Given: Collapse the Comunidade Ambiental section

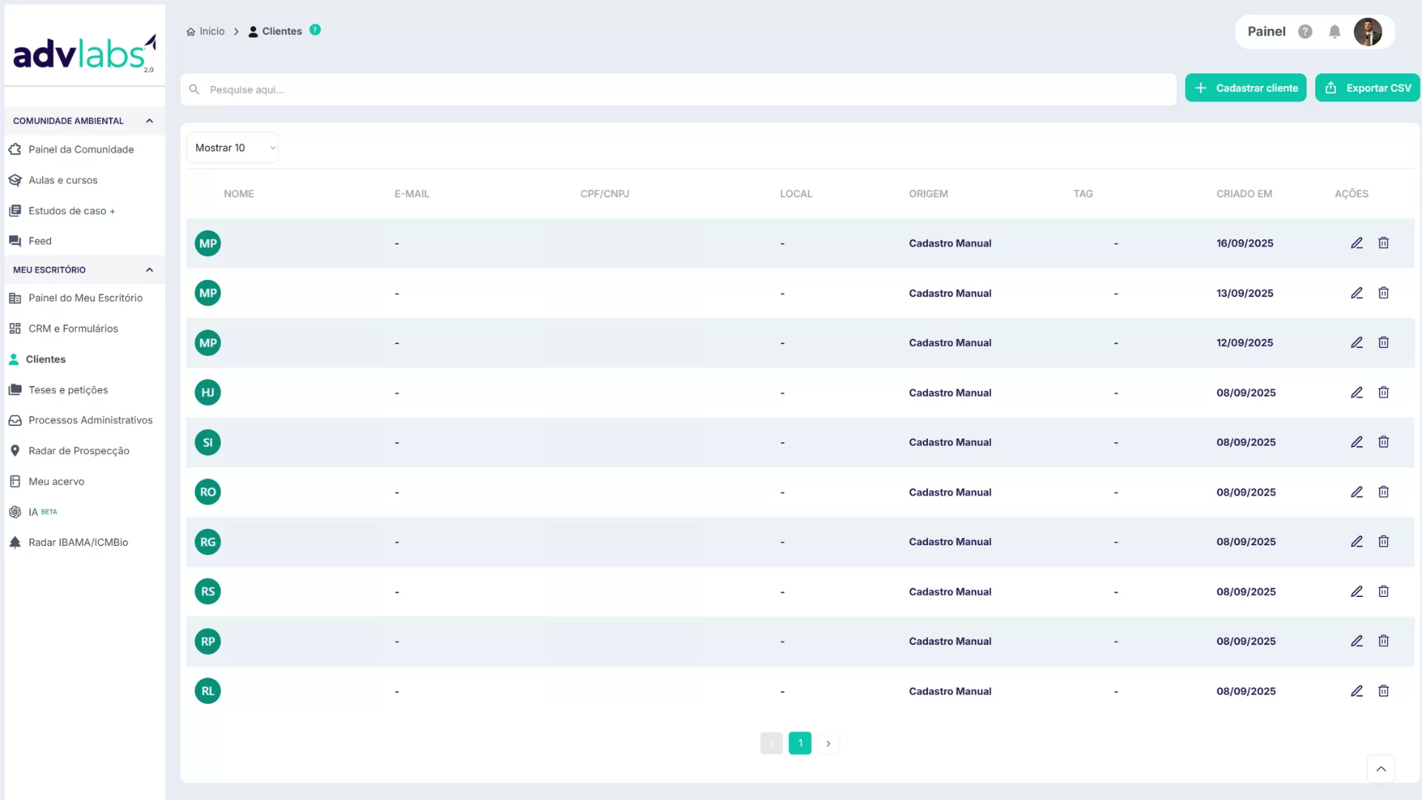Looking at the screenshot, I should (150, 121).
